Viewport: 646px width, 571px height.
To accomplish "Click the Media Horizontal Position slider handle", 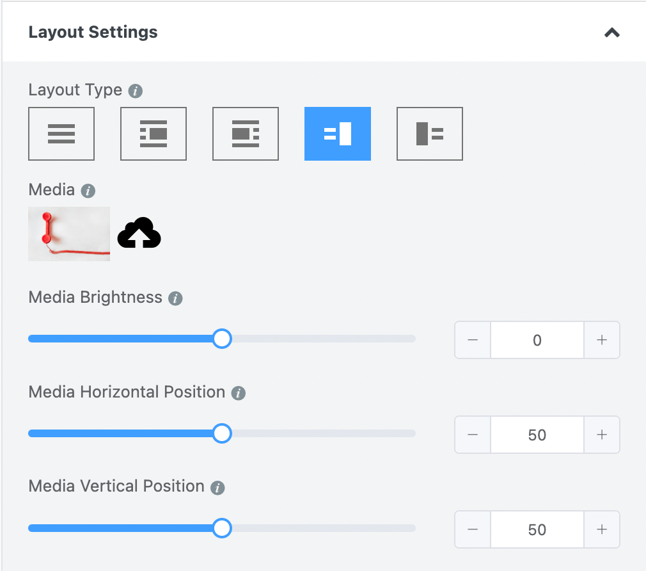I will coord(222,433).
